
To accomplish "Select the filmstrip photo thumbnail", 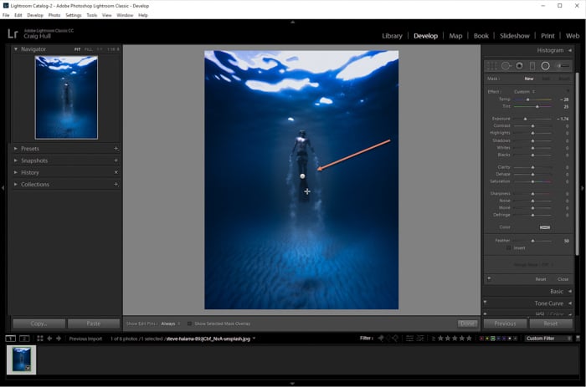I will [x=21, y=359].
